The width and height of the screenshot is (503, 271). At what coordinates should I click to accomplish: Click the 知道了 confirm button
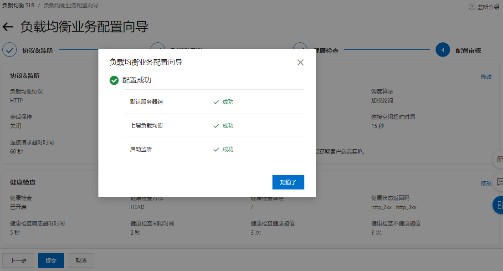coord(288,182)
